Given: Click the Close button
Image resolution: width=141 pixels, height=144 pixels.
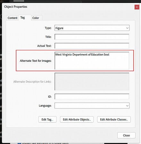Looking at the screenshot, I should [126, 135].
